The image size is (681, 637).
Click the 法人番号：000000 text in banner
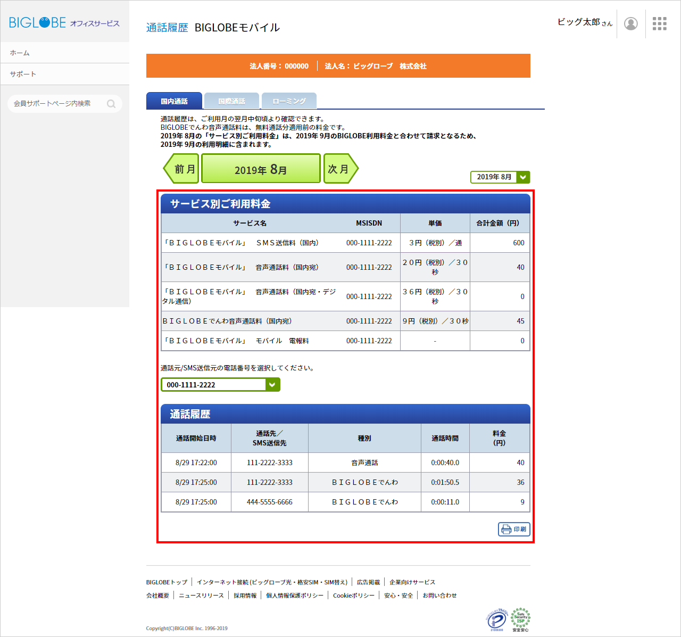click(x=279, y=66)
